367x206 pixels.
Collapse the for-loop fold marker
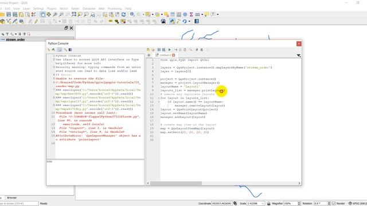click(159, 98)
